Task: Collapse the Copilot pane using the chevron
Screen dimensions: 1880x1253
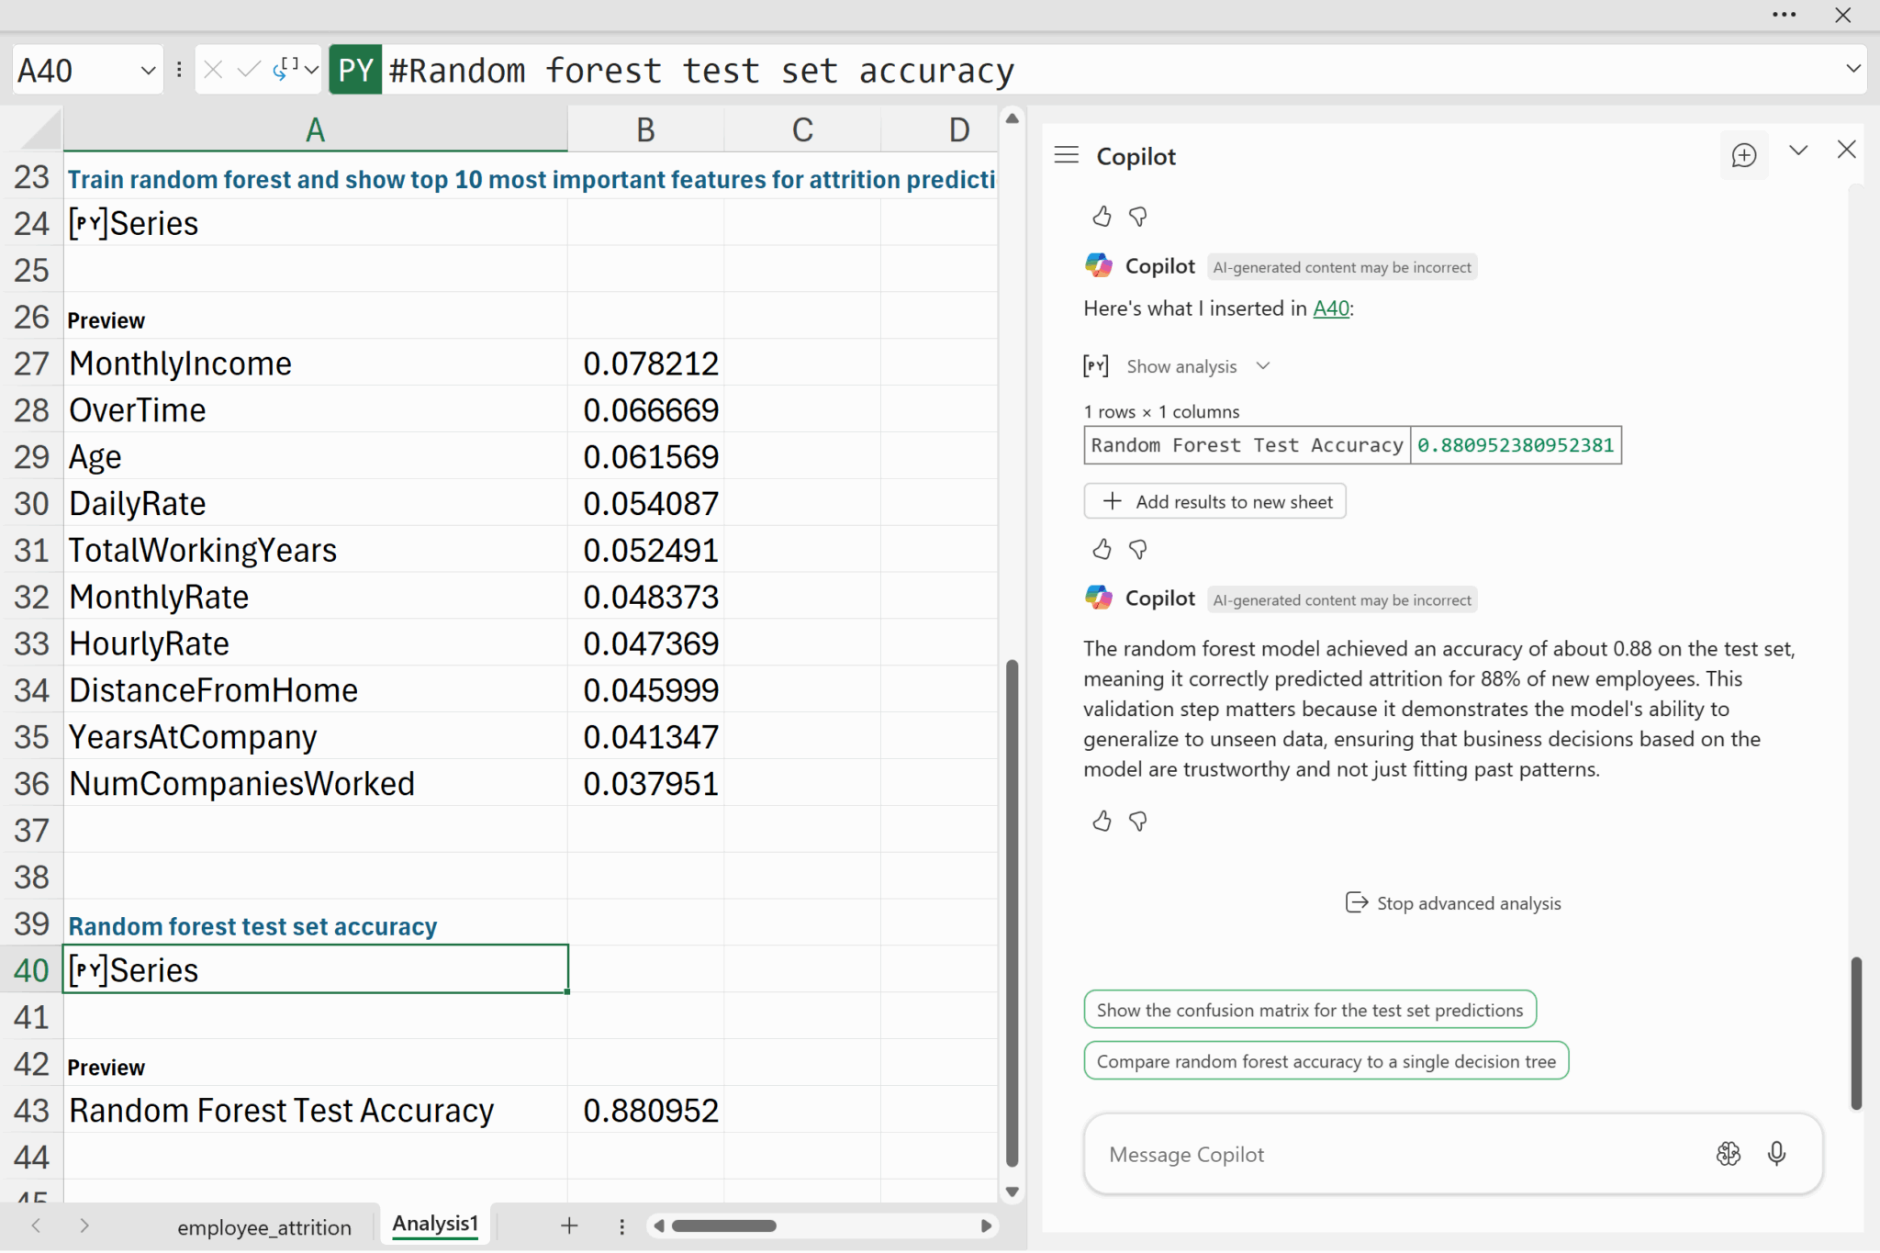Action: pyautogui.click(x=1797, y=151)
